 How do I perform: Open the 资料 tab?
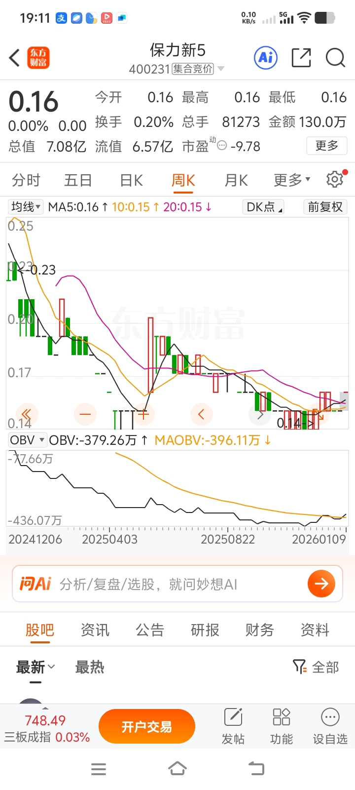point(315,630)
